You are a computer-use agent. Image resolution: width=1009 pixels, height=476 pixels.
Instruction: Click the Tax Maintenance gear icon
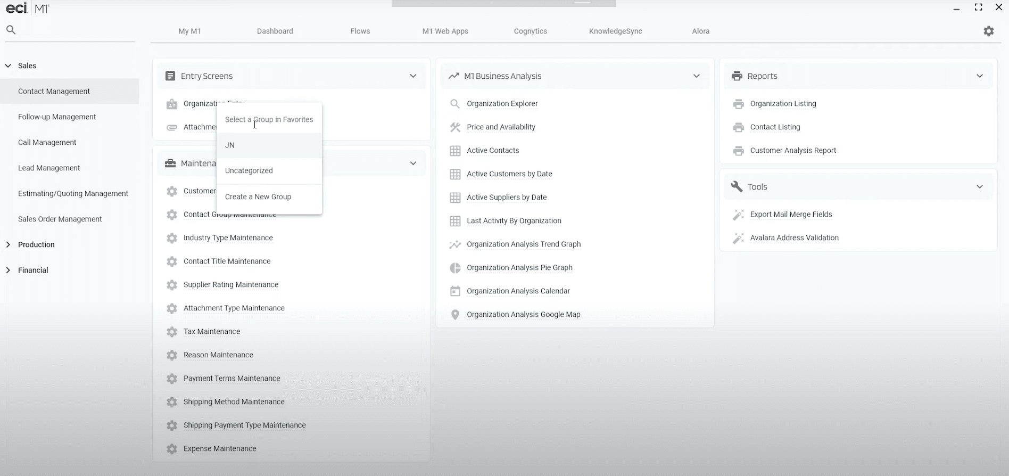[172, 332]
